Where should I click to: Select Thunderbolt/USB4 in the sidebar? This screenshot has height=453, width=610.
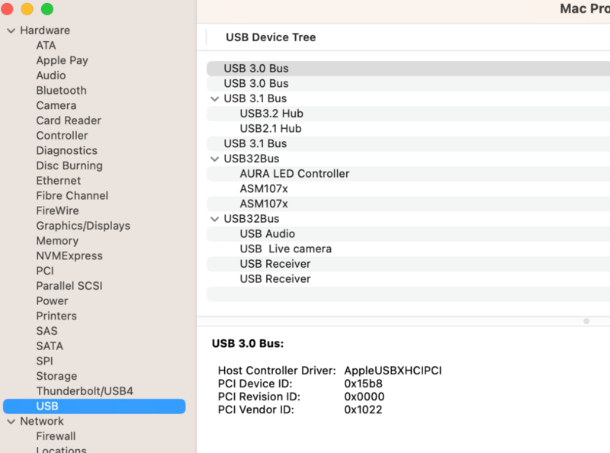click(84, 391)
